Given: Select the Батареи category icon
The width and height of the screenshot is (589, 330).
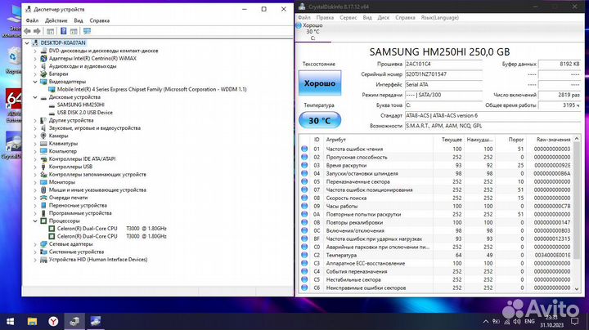Looking at the screenshot, I should [x=43, y=74].
